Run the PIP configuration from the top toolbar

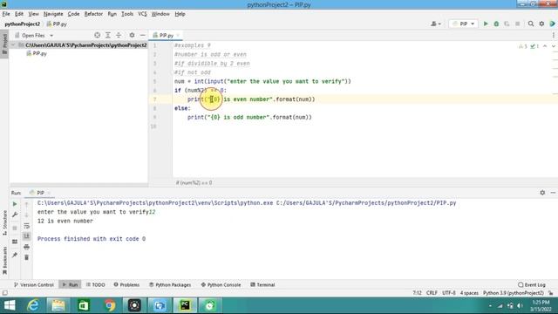click(486, 24)
